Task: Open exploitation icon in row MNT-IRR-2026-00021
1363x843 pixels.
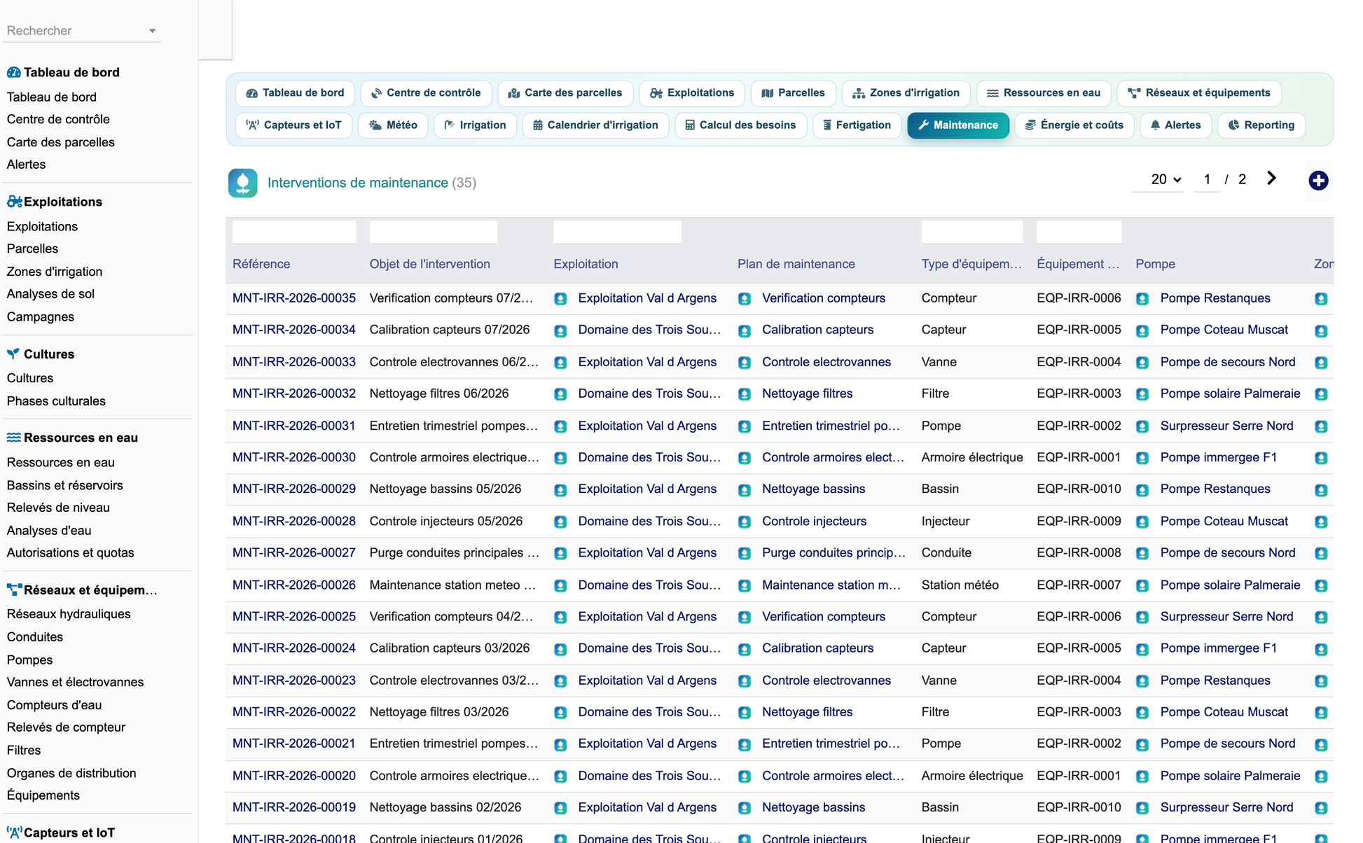Action: [x=560, y=744]
